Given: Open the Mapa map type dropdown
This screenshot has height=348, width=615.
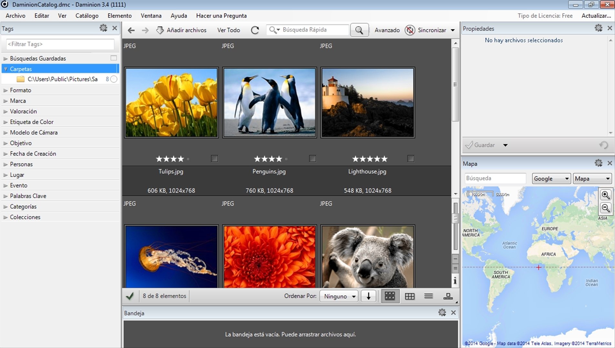Looking at the screenshot, I should pos(592,179).
